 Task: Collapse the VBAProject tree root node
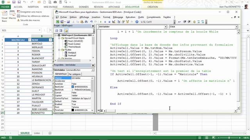pyautogui.click(x=55, y=35)
